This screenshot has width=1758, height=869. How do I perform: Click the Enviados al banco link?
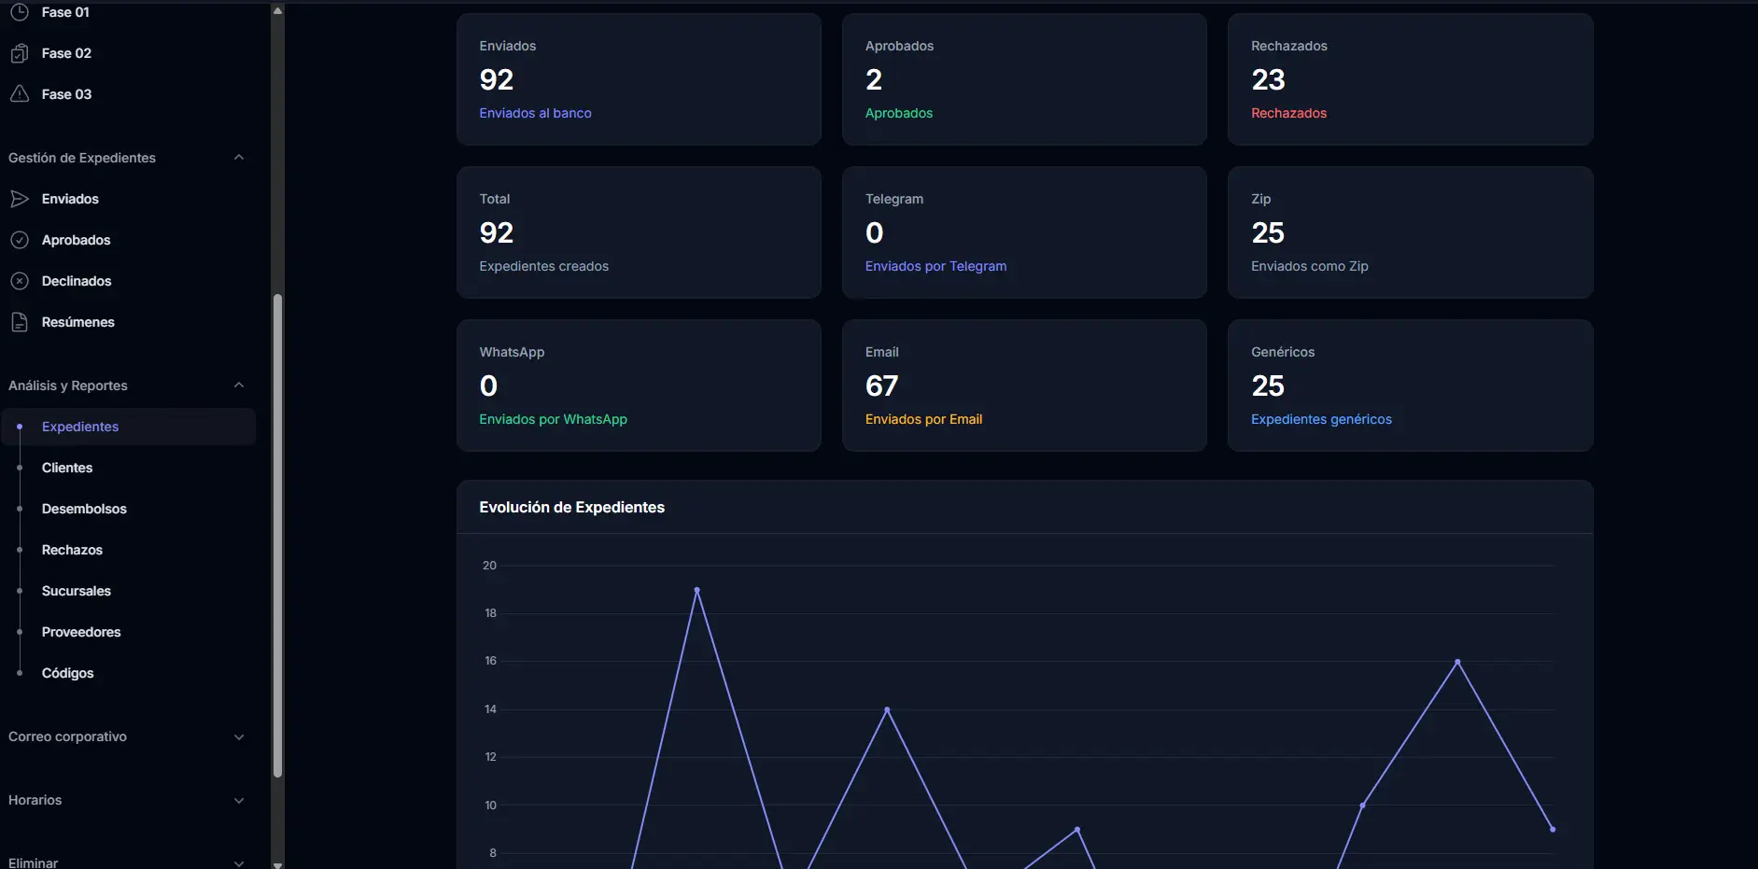[535, 113]
